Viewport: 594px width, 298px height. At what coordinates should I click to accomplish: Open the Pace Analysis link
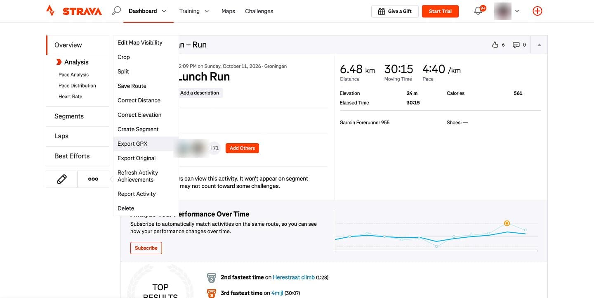point(73,75)
